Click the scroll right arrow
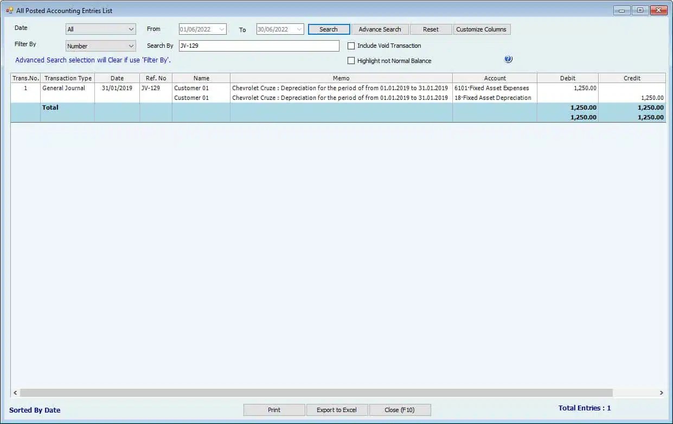Screen dimensions: 673x424 point(662,393)
